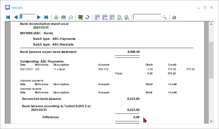The image size is (219, 129).
Task: Refresh the report view
Action: 88,17
